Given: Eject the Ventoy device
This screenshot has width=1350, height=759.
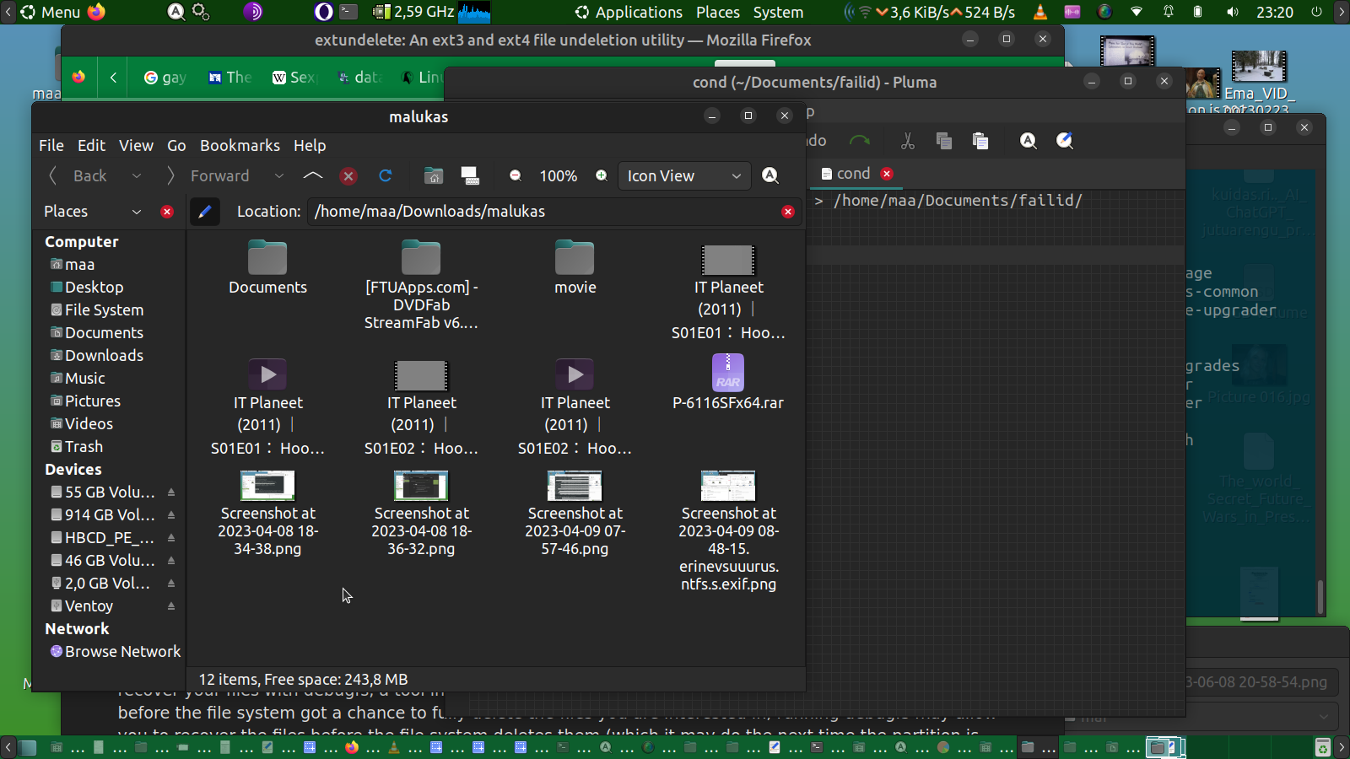Looking at the screenshot, I should 171,606.
